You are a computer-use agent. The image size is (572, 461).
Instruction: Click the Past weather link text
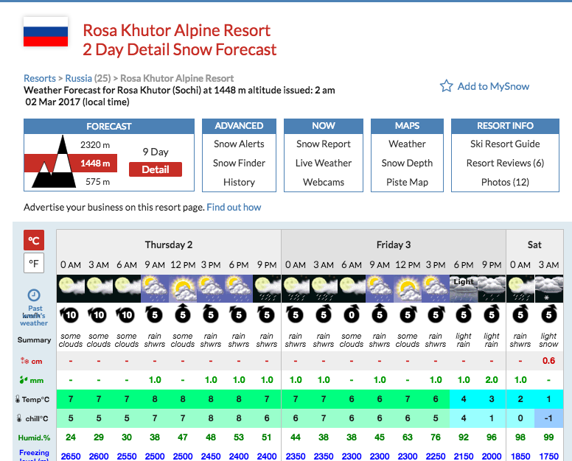pos(34,316)
